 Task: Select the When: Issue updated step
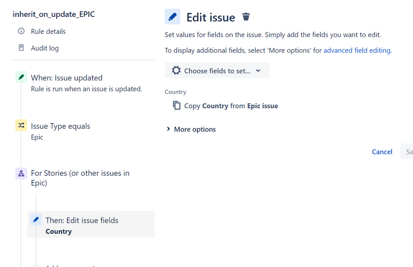pyautogui.click(x=67, y=78)
